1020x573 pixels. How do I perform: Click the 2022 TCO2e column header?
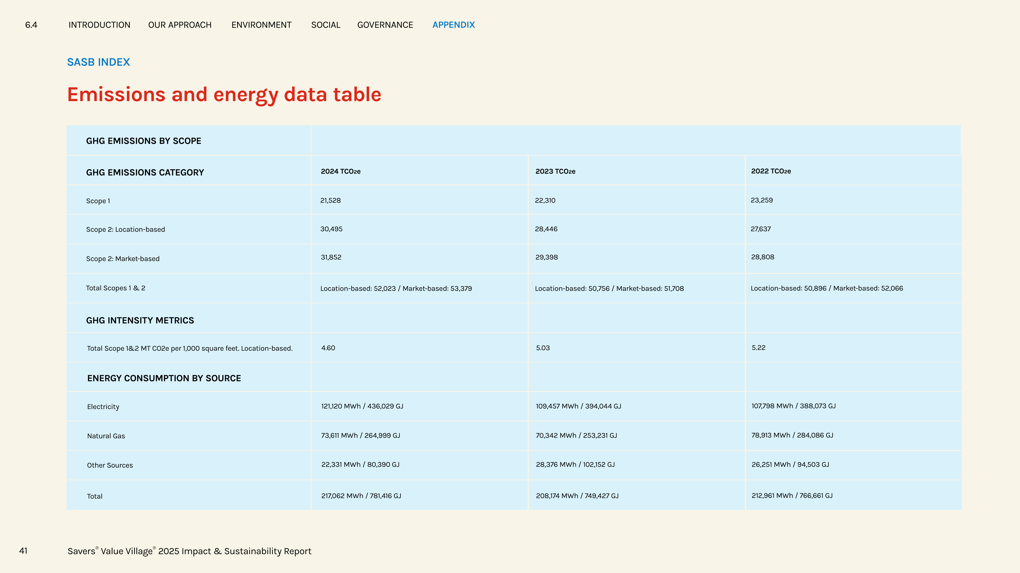coord(771,171)
